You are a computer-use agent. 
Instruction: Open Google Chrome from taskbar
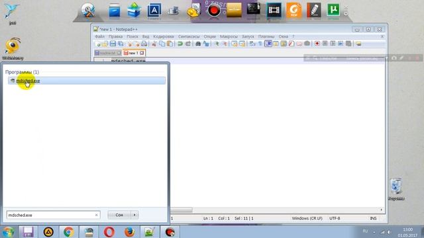click(x=69, y=232)
